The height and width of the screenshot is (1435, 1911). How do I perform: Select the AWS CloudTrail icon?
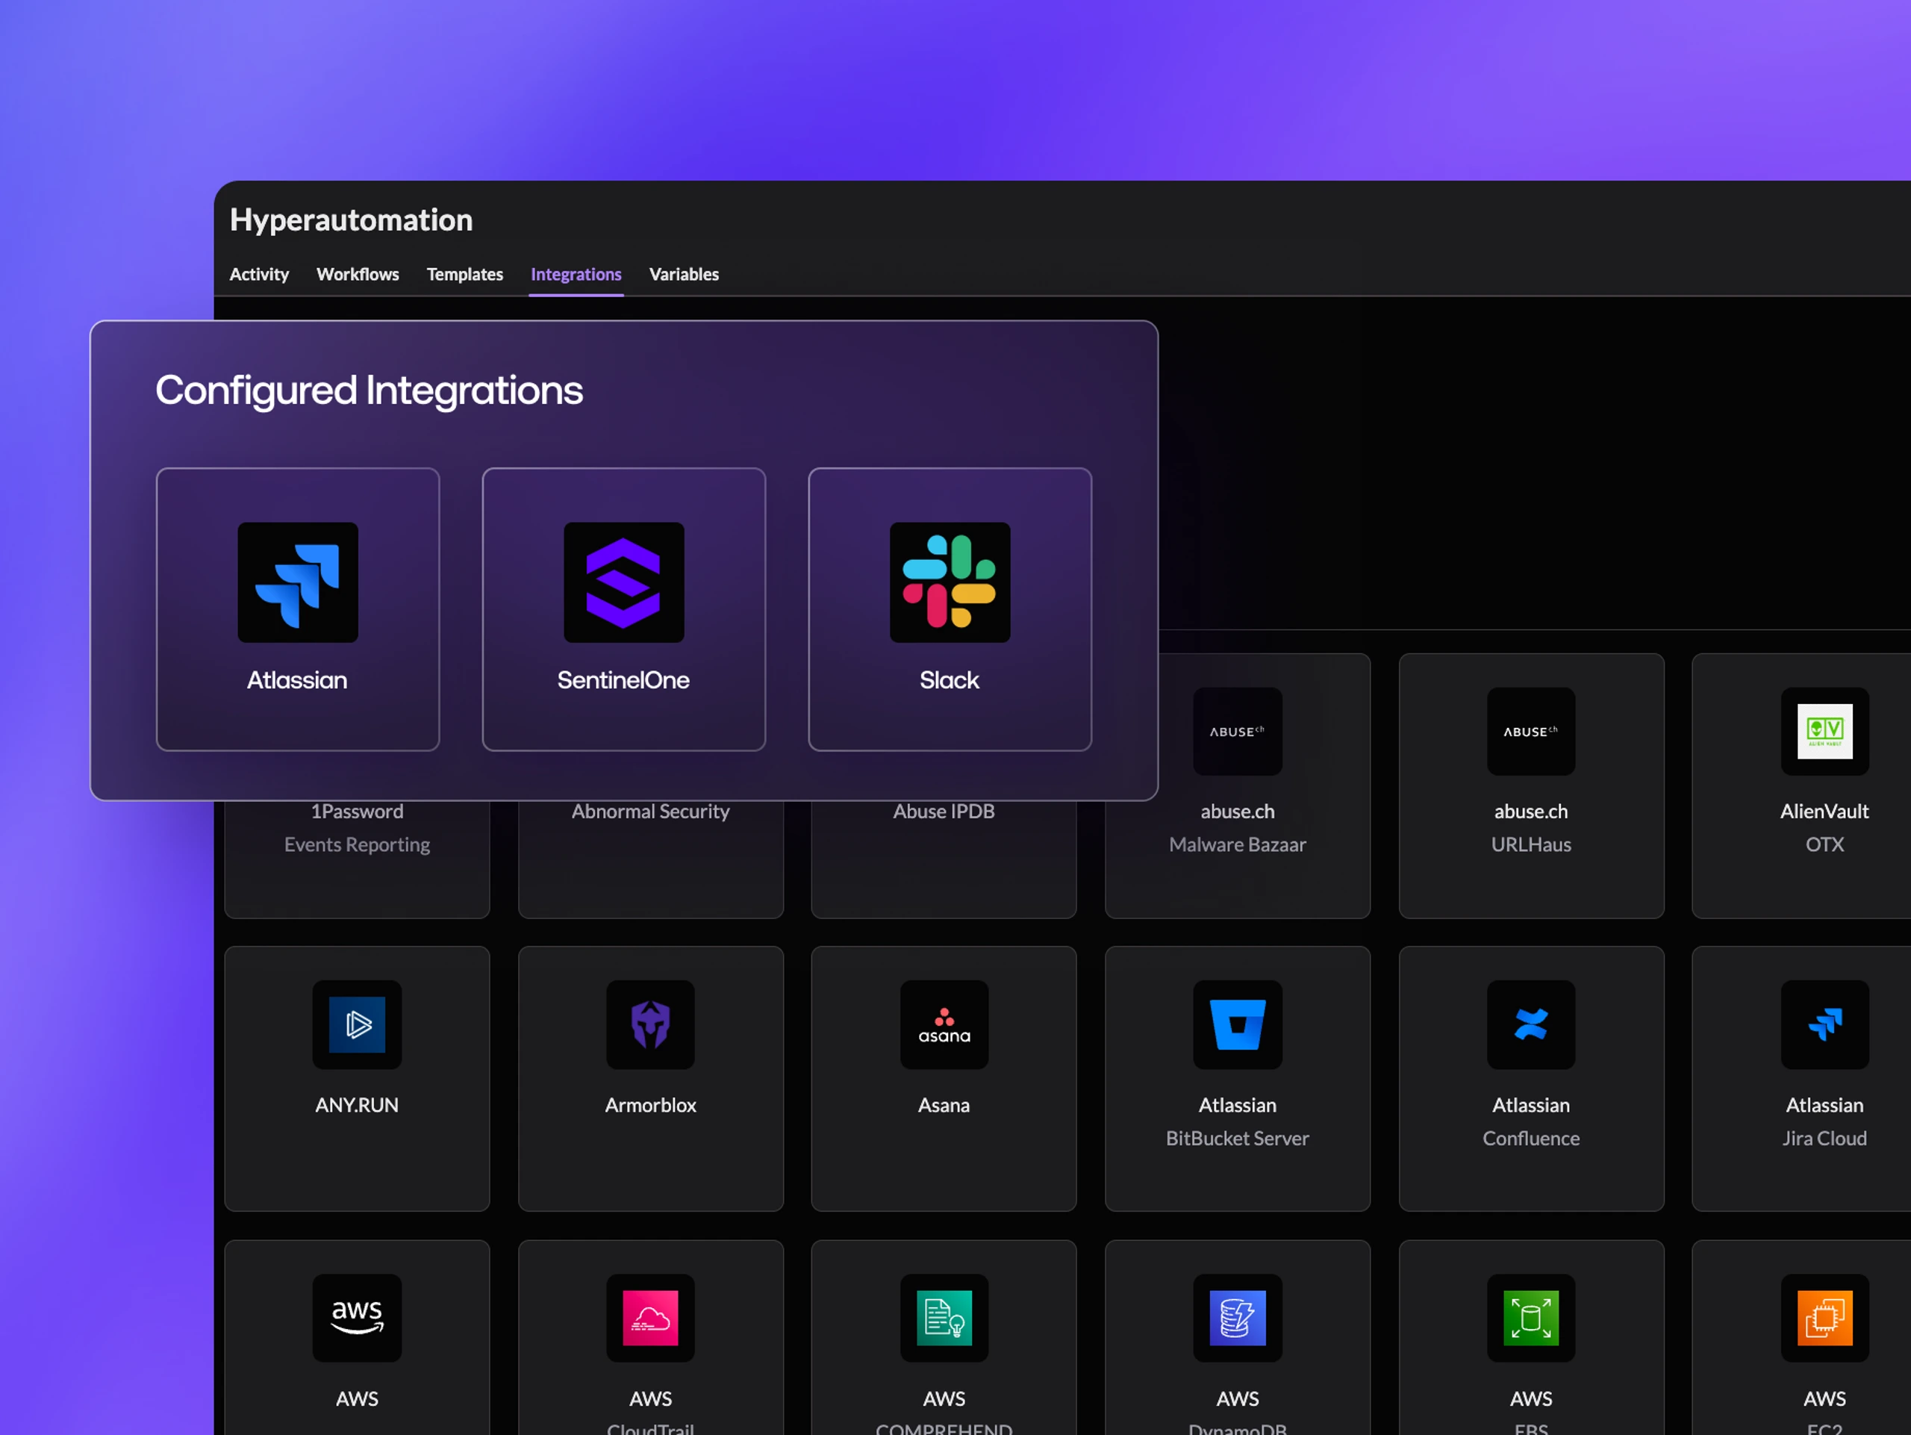[x=650, y=1318]
